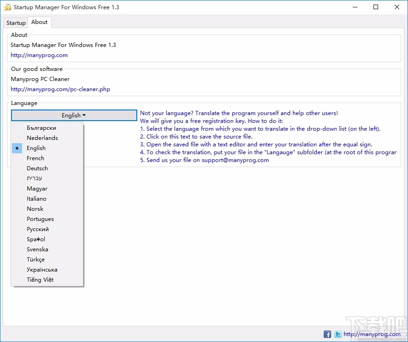Select Русский language option
This screenshot has height=342, width=408.
point(37,229)
